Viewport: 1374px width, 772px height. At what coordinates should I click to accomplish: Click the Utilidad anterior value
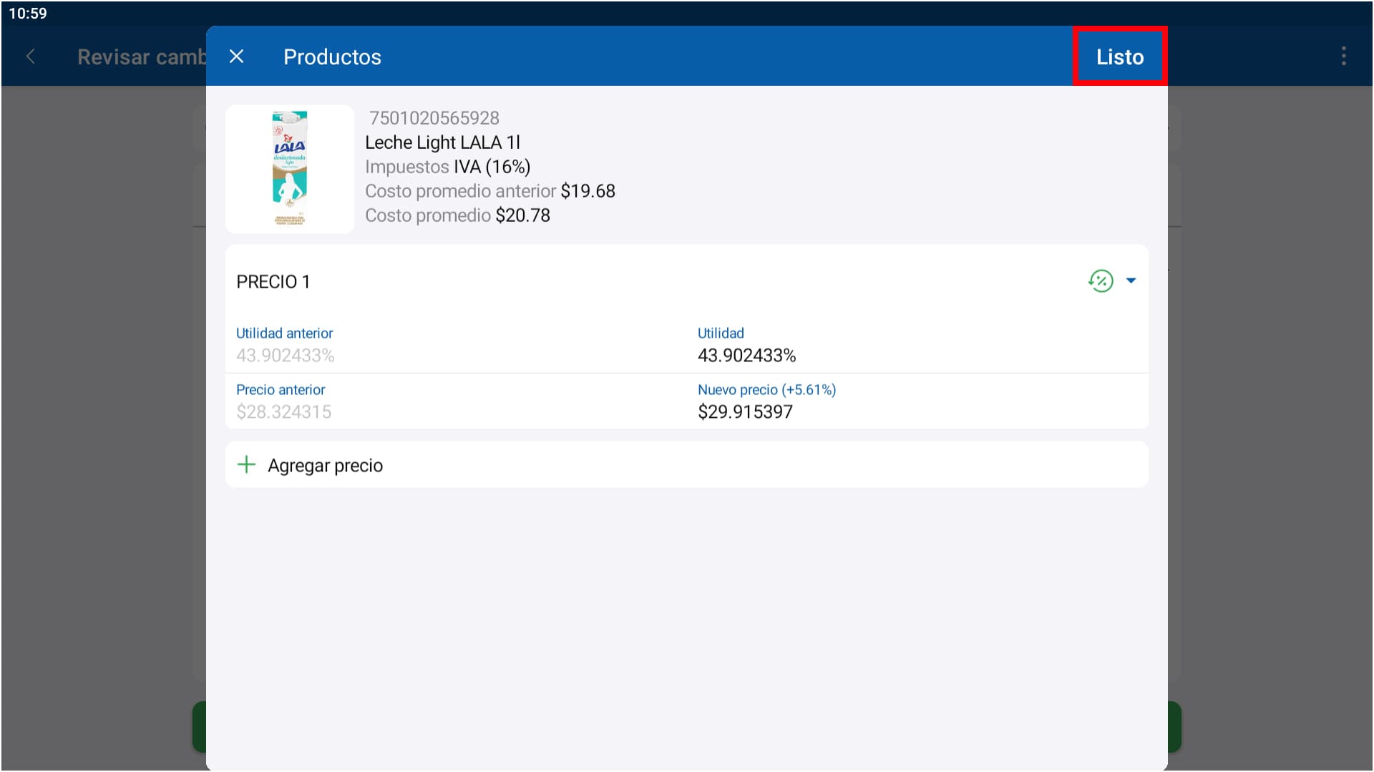click(x=285, y=356)
